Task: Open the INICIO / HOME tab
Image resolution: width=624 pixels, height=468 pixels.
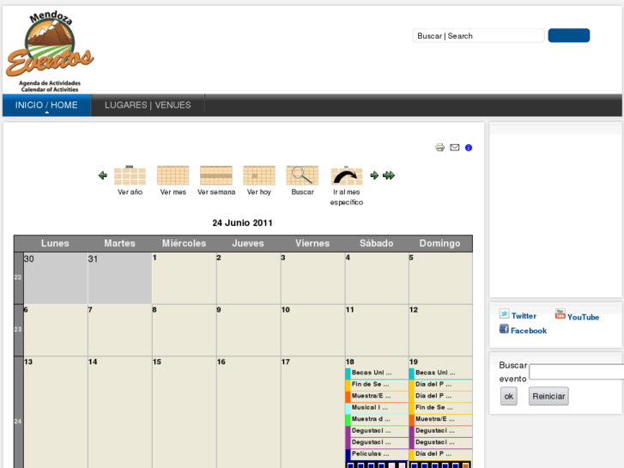Action: 46,105
